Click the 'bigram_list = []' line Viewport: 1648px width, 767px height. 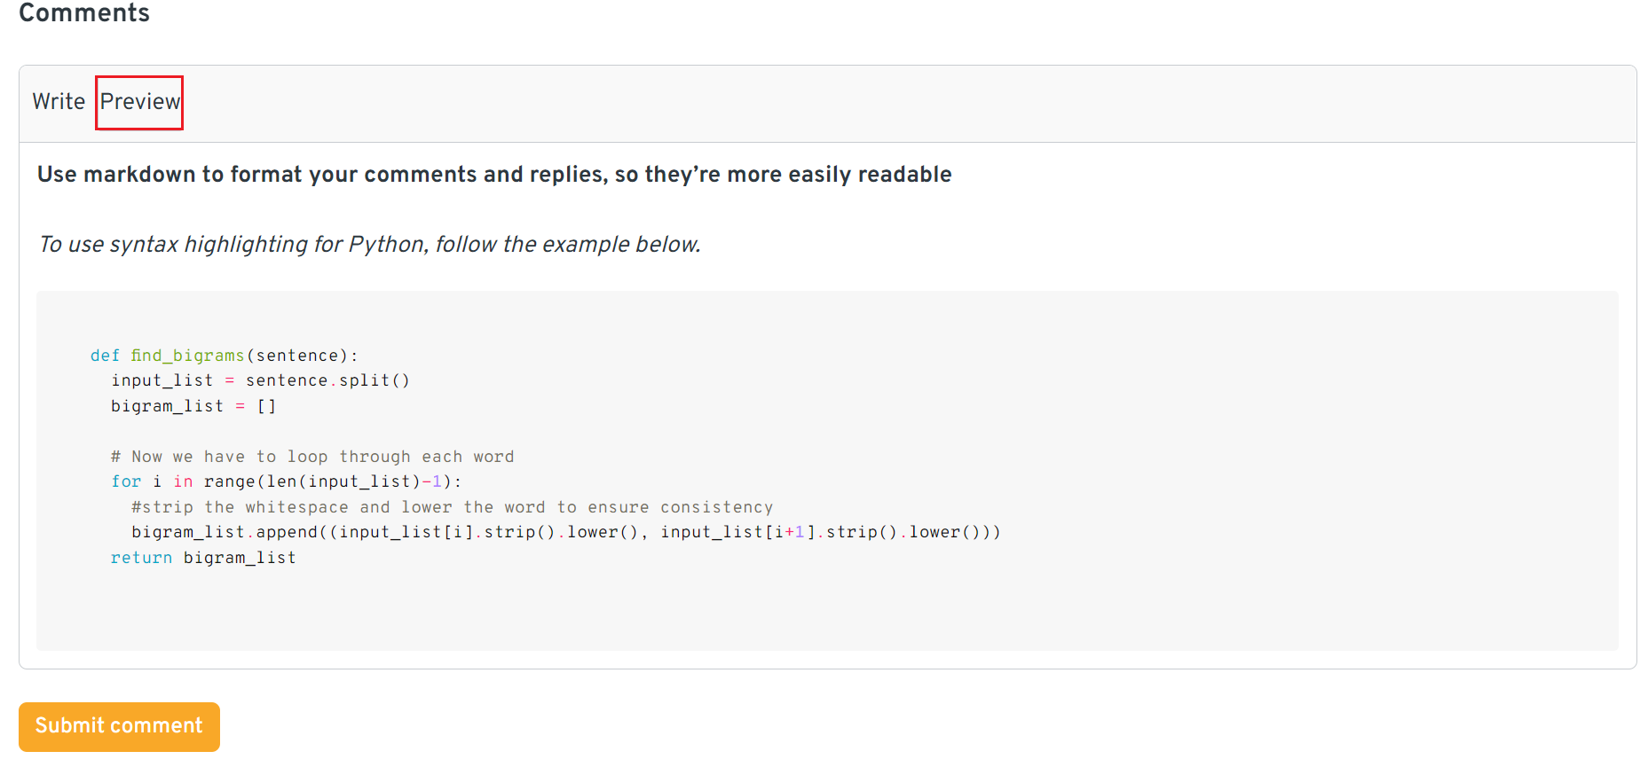[x=193, y=406]
